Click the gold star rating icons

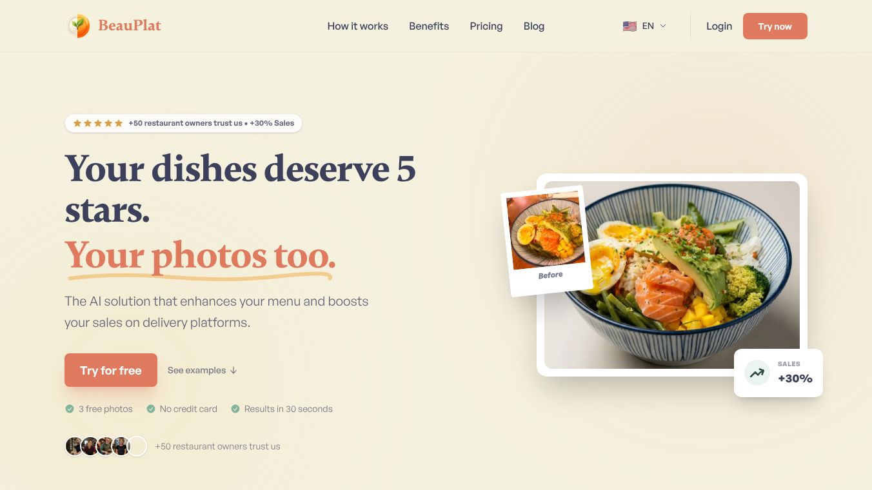tap(98, 123)
